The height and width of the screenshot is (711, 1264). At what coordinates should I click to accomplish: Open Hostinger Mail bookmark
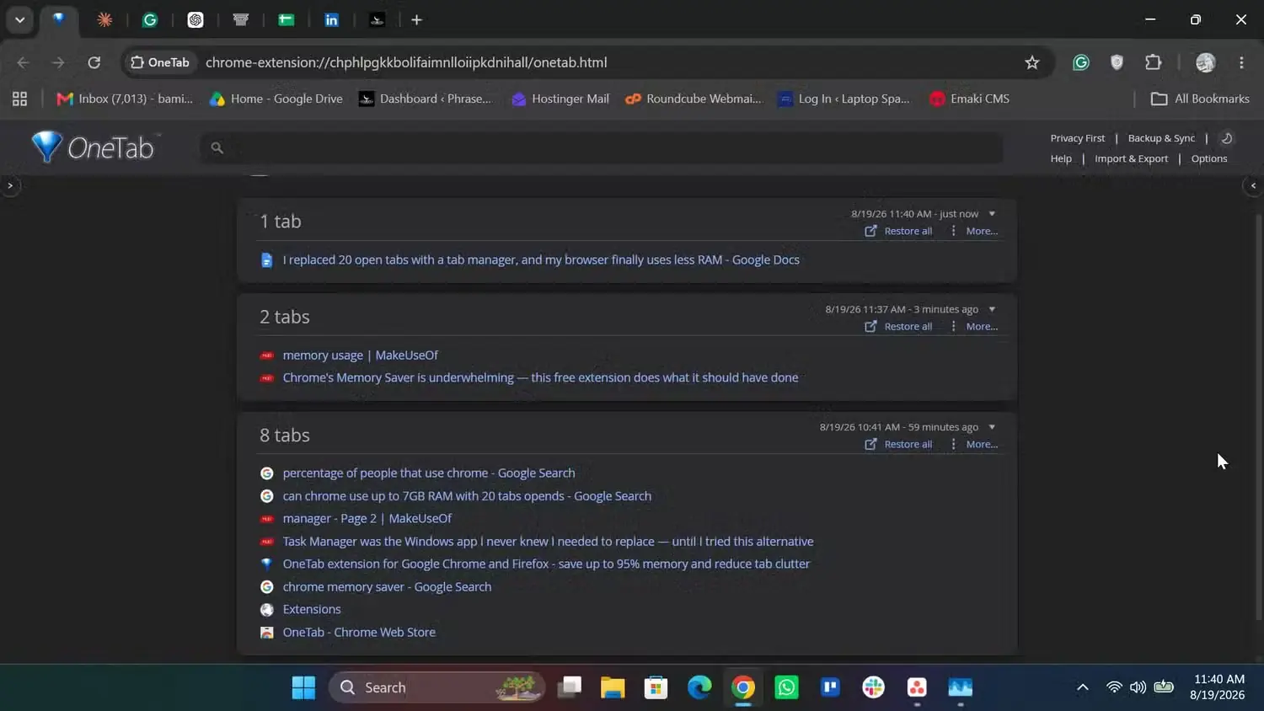point(560,99)
